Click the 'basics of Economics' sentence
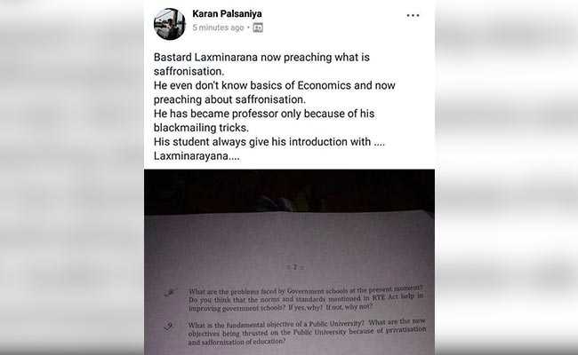This screenshot has height=355, width=578. click(274, 85)
